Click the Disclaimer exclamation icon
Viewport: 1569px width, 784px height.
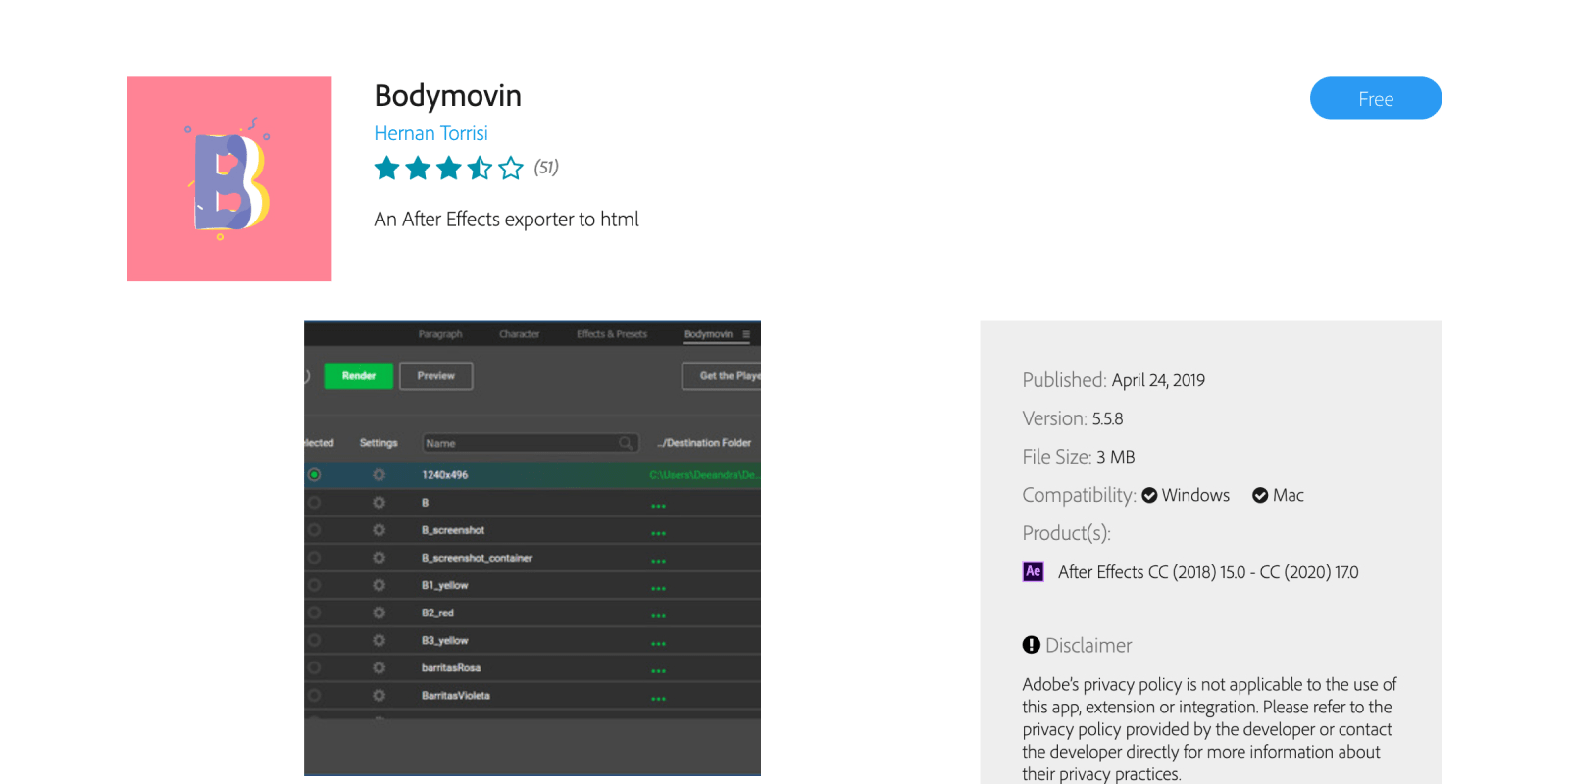(1031, 645)
